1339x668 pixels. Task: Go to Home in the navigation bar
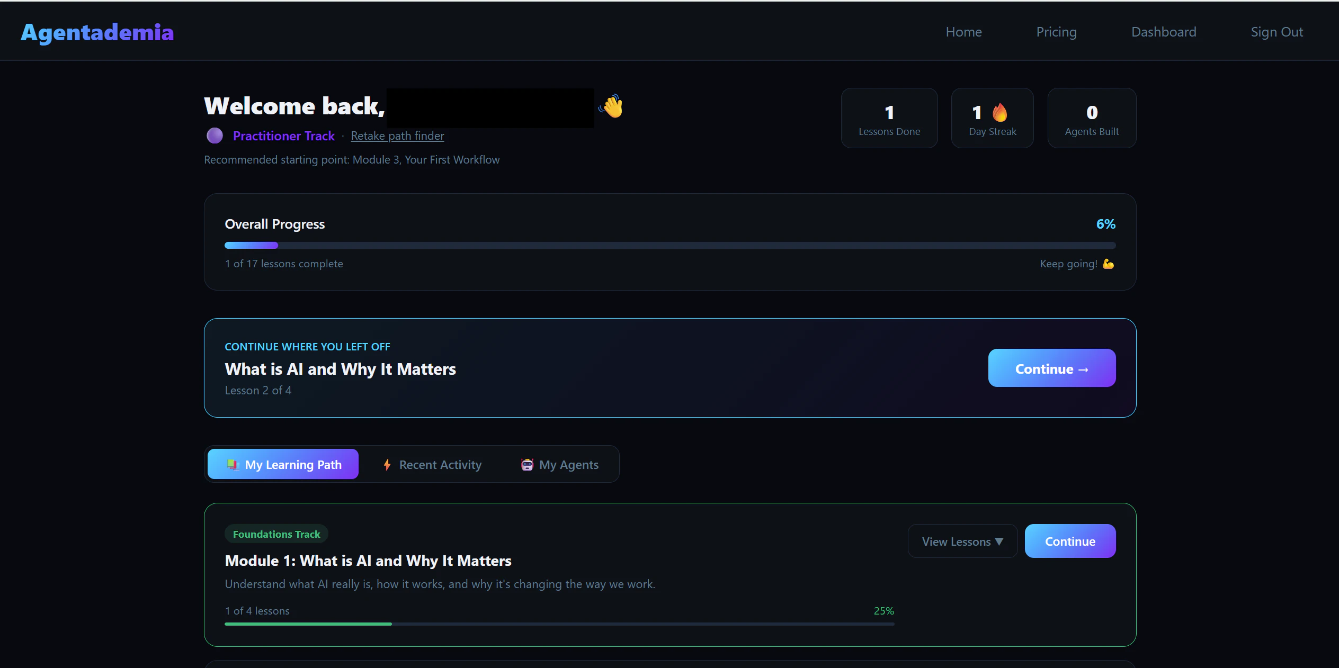pos(963,32)
